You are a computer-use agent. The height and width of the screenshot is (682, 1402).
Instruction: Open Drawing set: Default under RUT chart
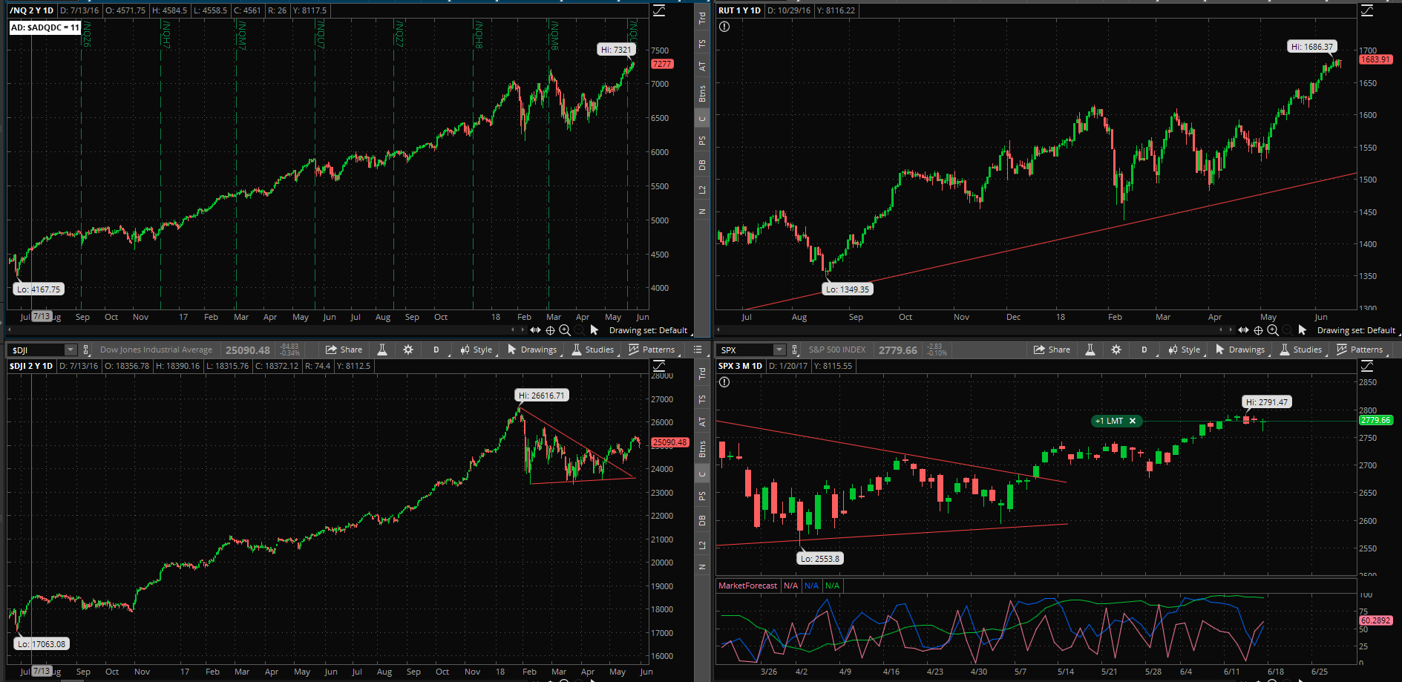(x=1356, y=330)
